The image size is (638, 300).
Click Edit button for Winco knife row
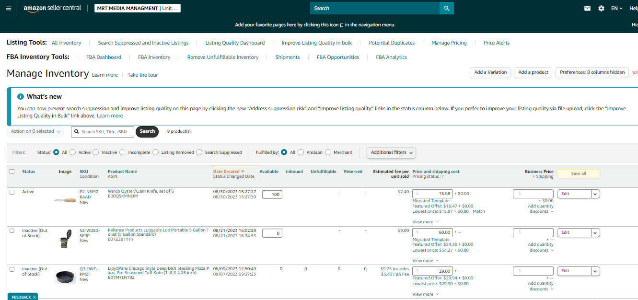click(574, 194)
